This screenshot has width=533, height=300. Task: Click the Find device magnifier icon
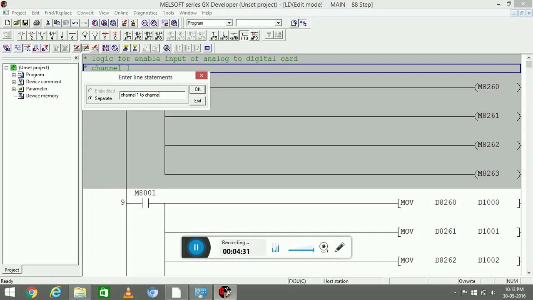click(95, 23)
